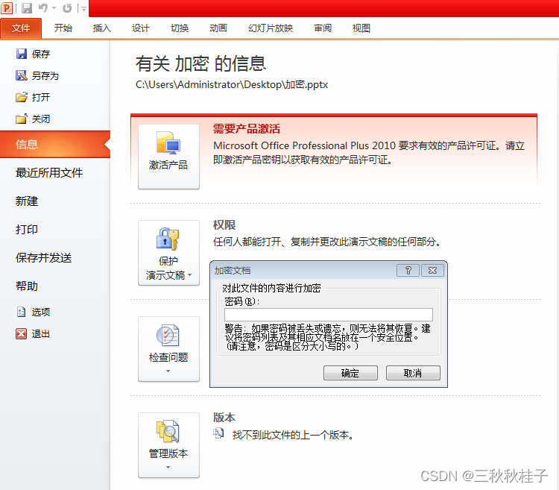Click the Redo icon in quick access toolbar
This screenshot has width=559, height=490.
point(67,7)
